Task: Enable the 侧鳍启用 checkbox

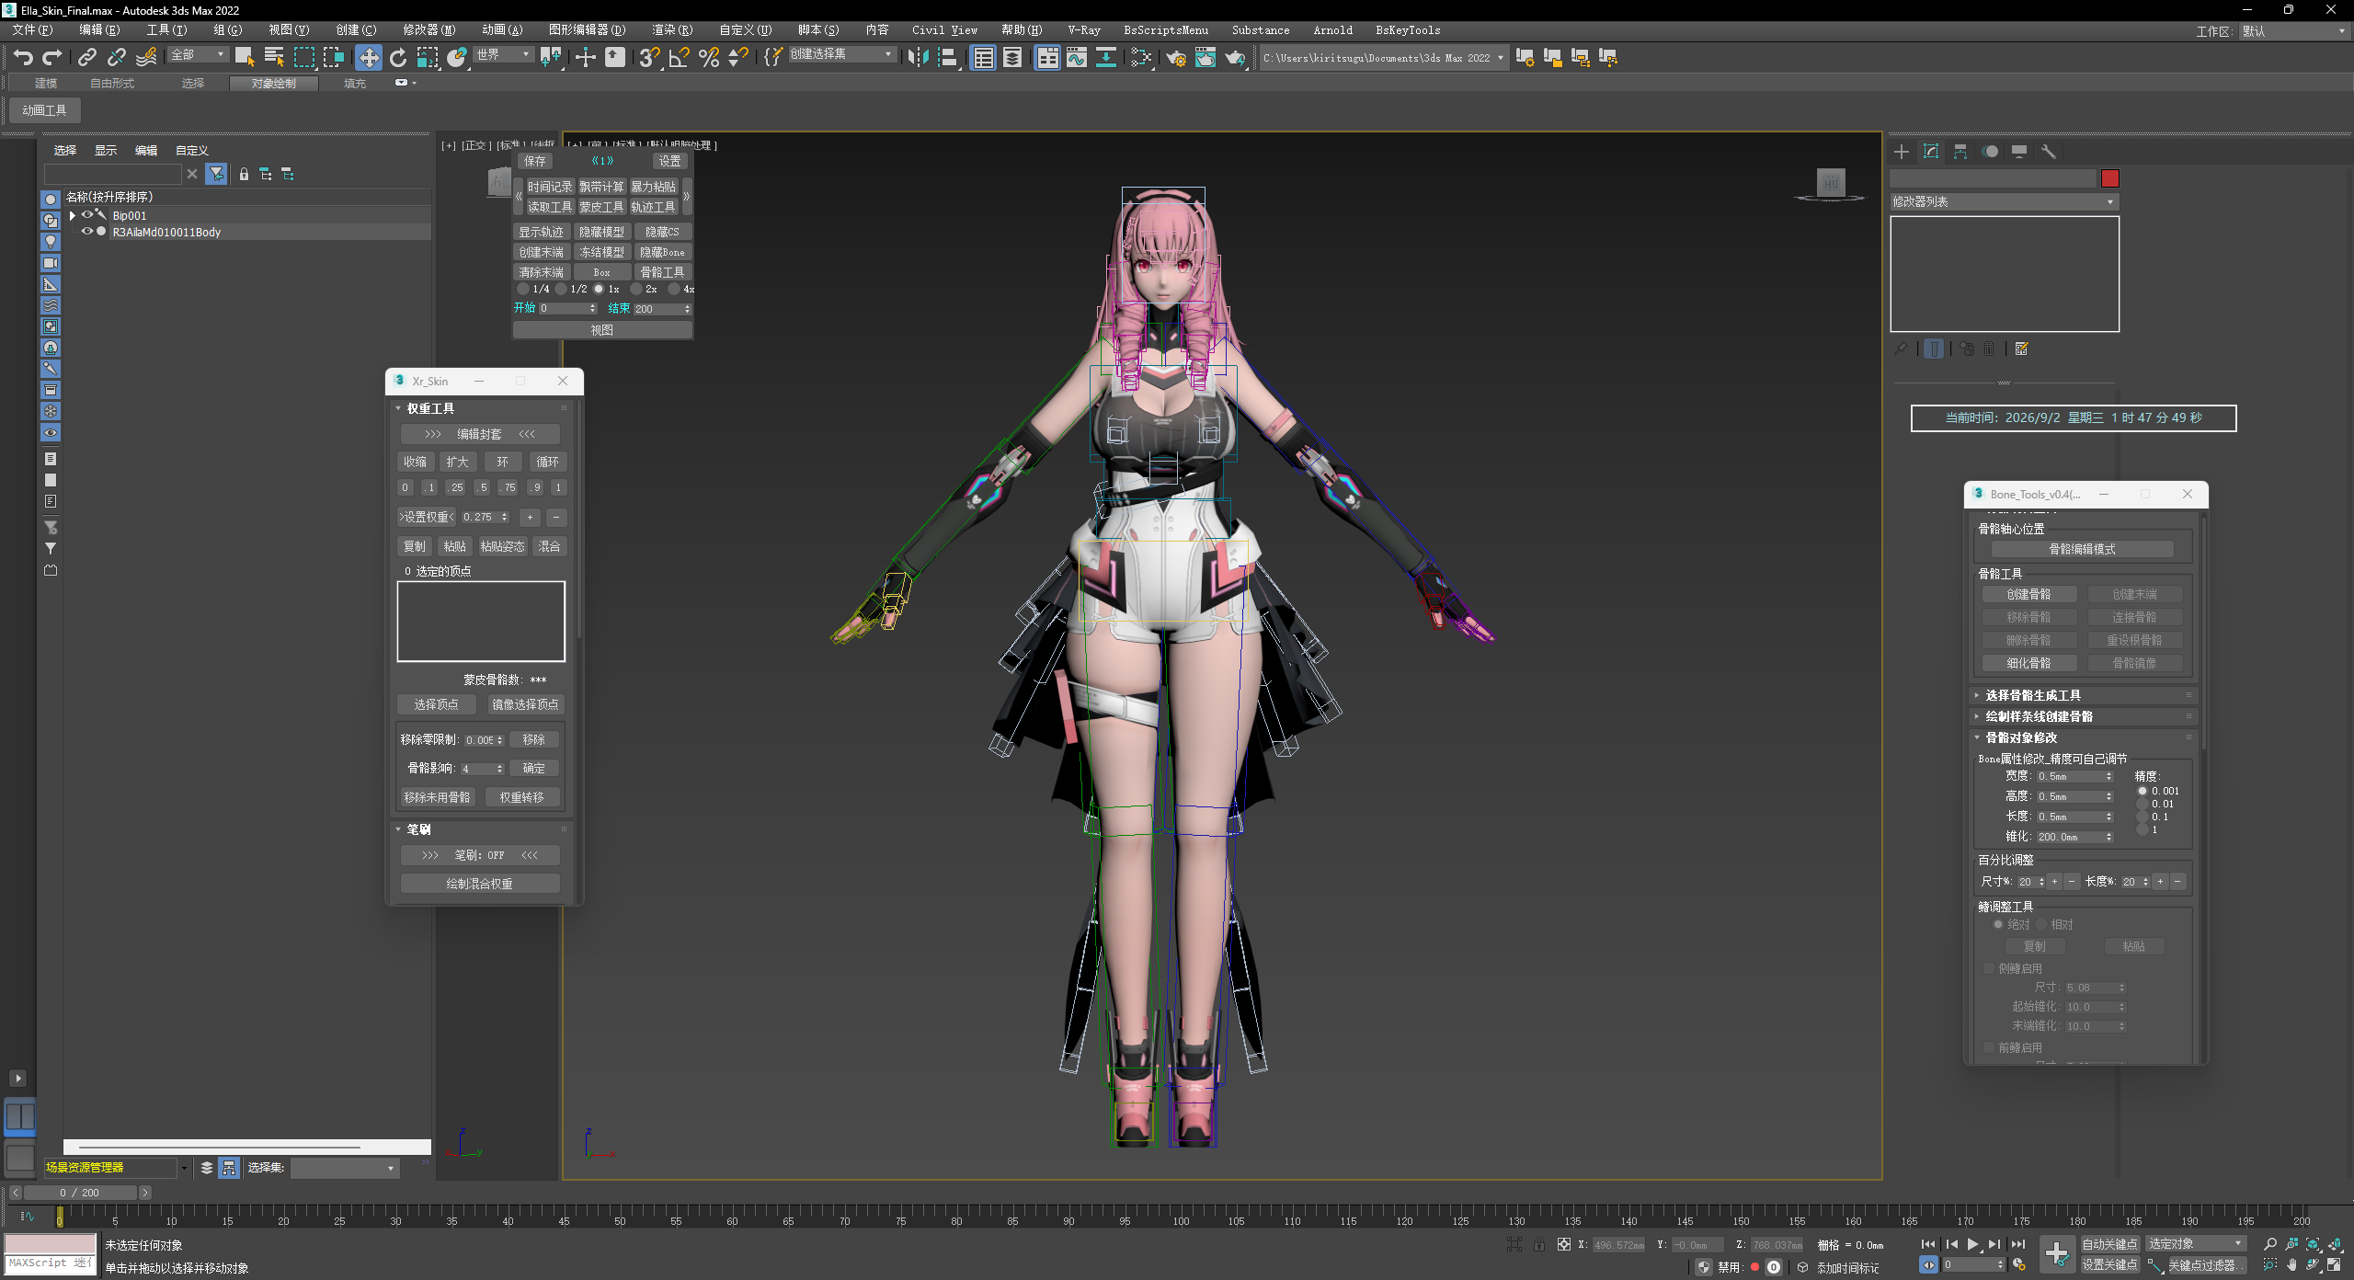Action: pos(1989,968)
